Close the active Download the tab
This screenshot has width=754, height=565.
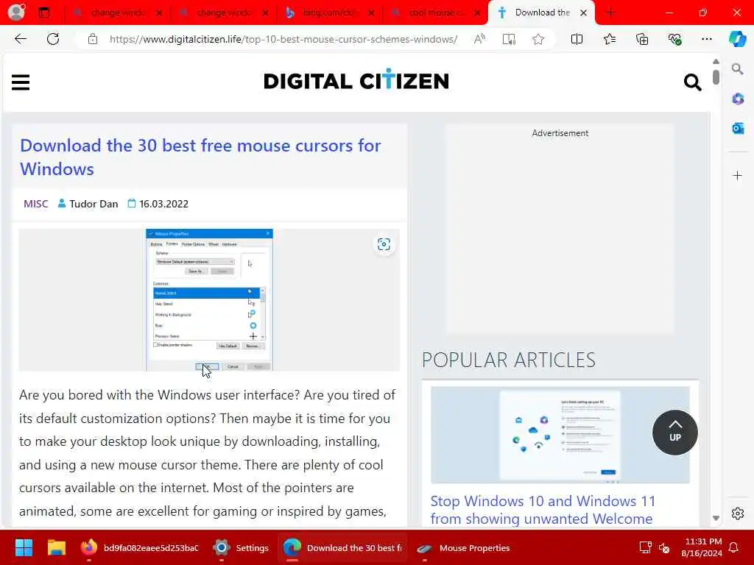click(583, 13)
